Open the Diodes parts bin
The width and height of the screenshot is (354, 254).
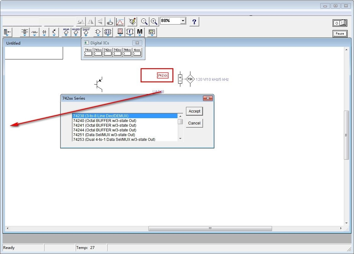(44, 32)
